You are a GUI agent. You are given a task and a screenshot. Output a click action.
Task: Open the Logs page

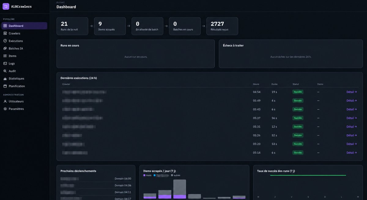[x=24, y=64]
